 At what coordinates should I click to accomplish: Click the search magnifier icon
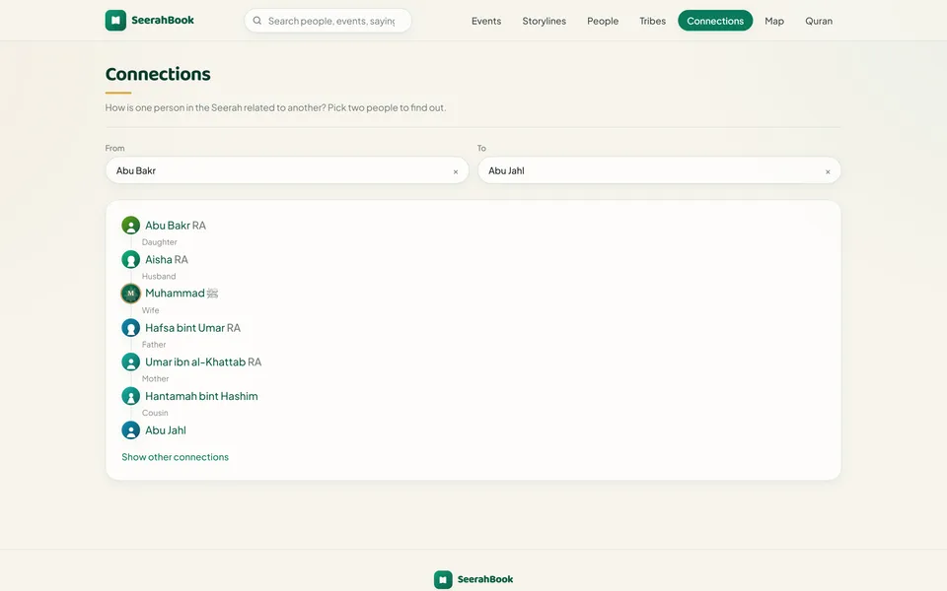tap(257, 21)
